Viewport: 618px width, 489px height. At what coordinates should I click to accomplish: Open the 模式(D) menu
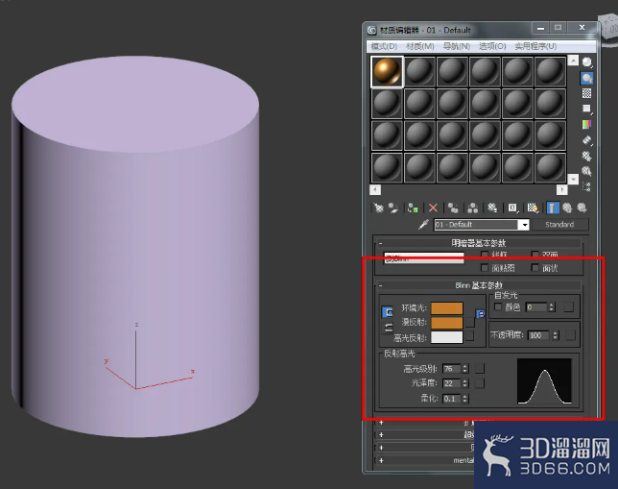tap(384, 46)
